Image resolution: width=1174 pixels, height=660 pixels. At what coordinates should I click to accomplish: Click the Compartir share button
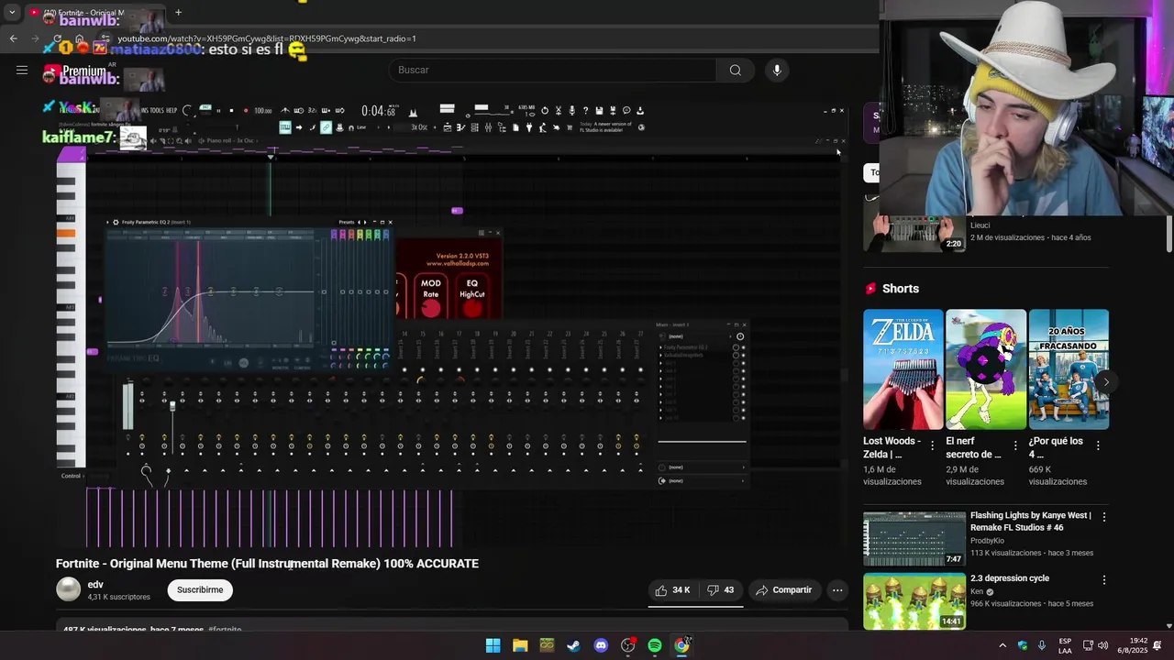(784, 590)
